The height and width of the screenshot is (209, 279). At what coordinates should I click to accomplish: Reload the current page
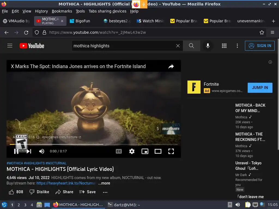point(26,33)
